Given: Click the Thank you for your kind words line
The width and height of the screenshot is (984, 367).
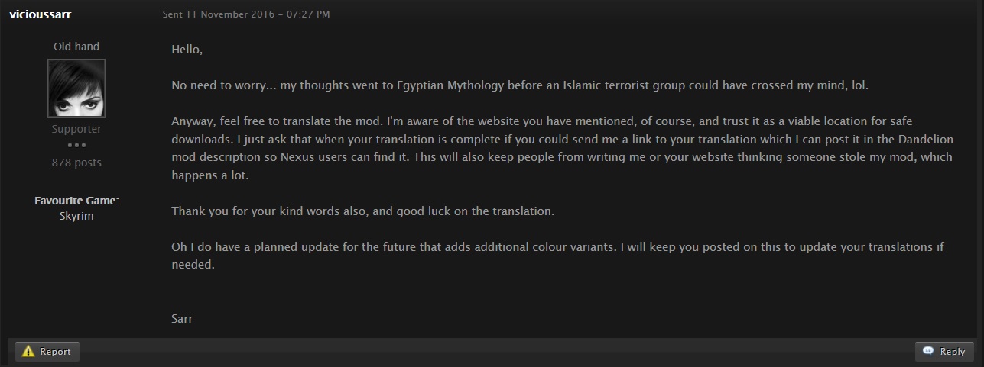Looking at the screenshot, I should click(x=362, y=211).
